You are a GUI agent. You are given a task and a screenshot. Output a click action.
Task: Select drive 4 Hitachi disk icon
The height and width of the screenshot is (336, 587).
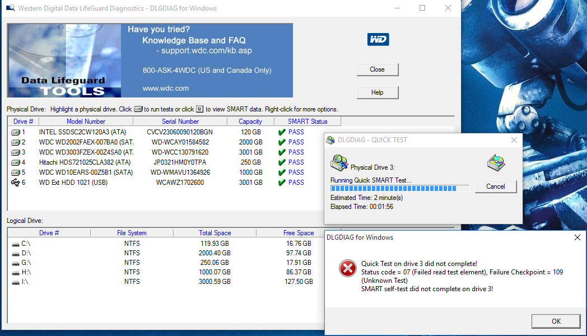(15, 163)
